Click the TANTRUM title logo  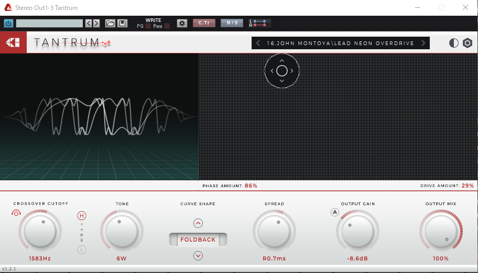coord(72,42)
